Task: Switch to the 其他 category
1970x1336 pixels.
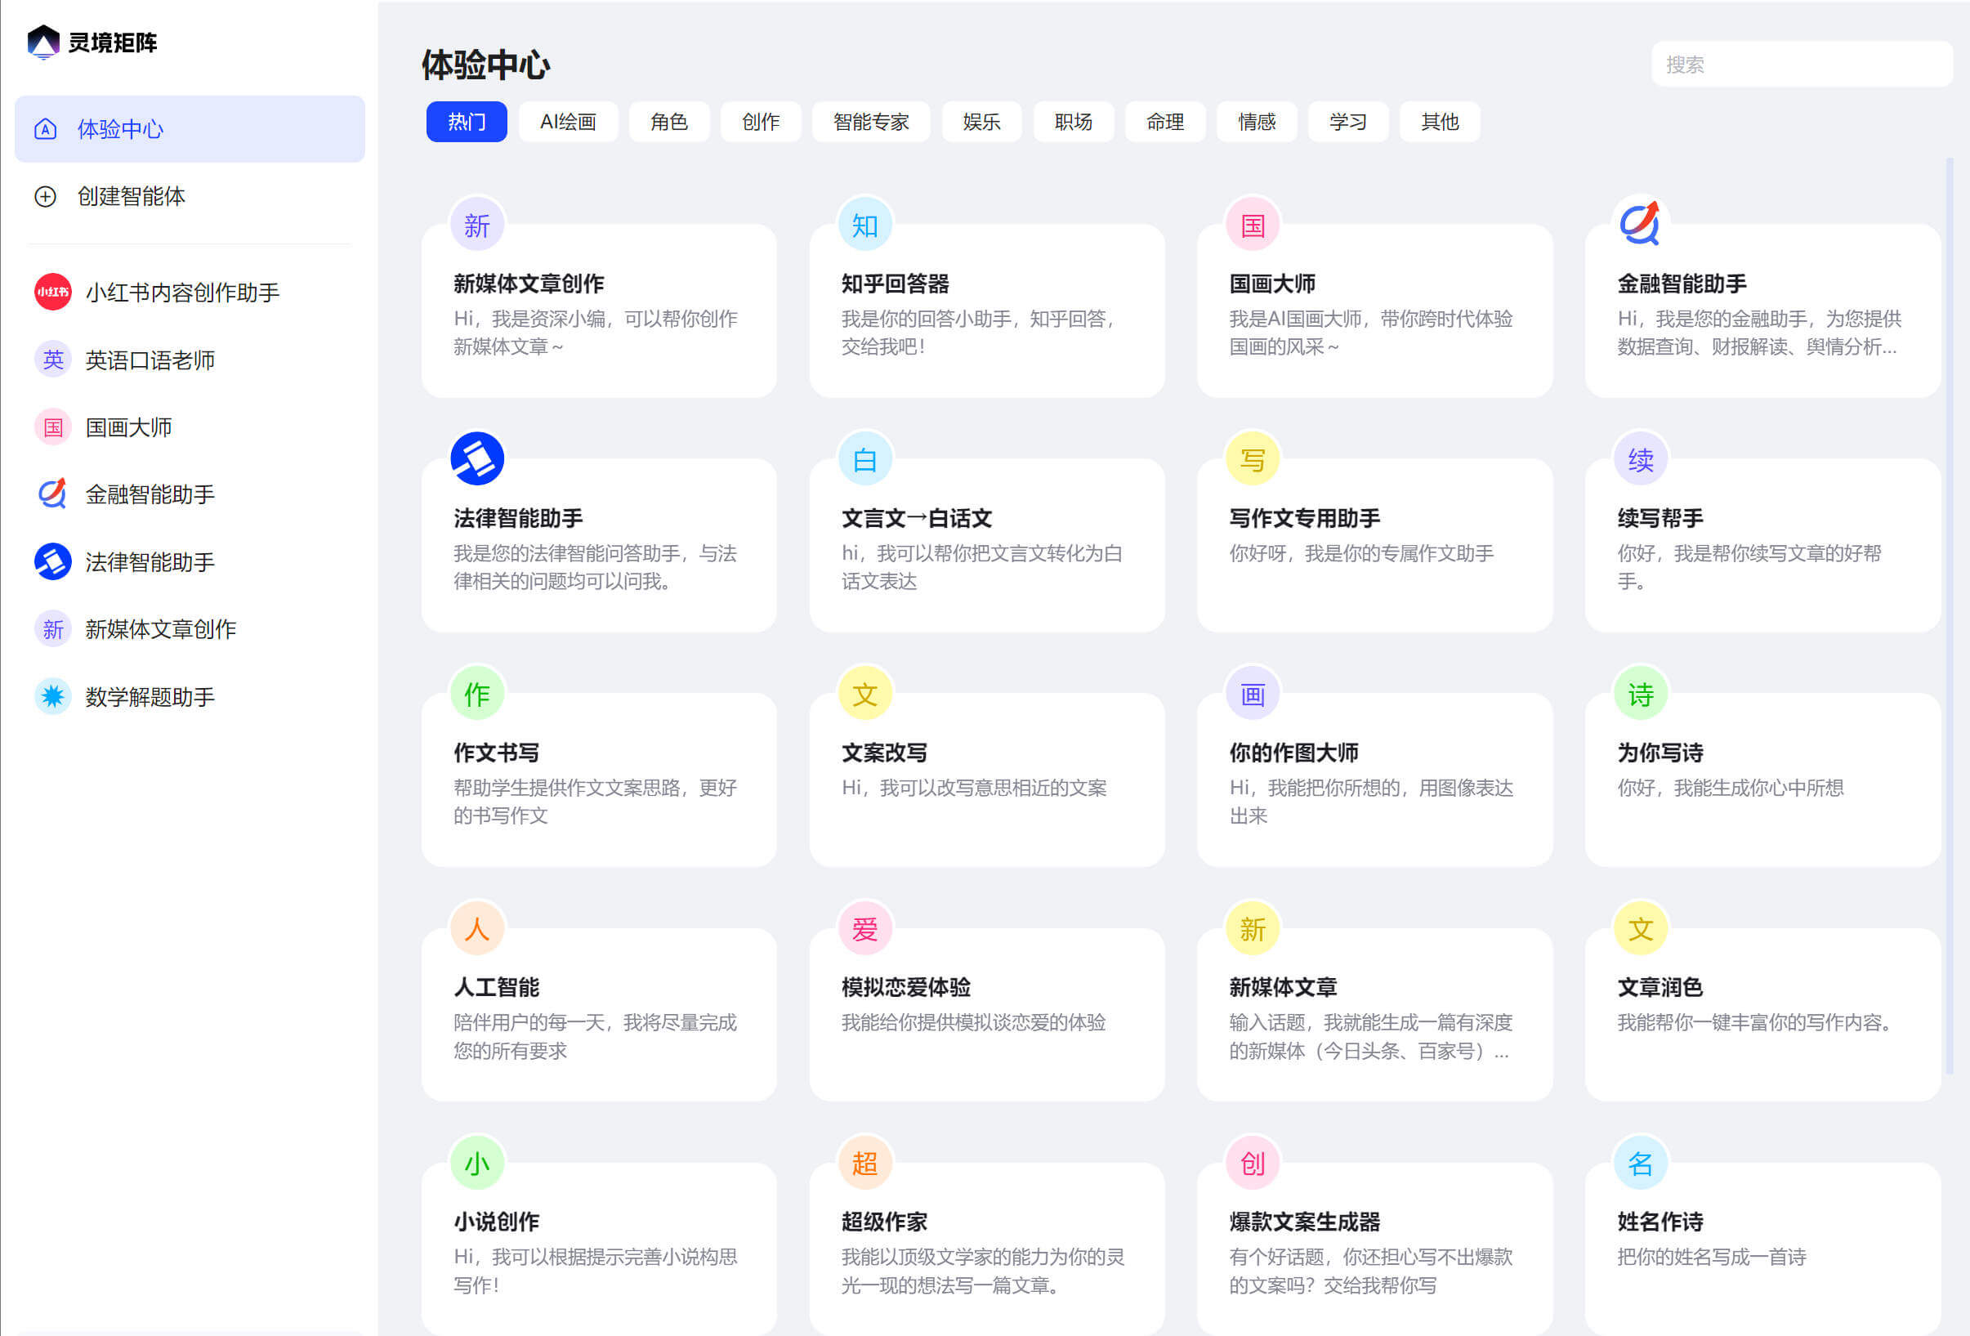Action: click(x=1440, y=121)
